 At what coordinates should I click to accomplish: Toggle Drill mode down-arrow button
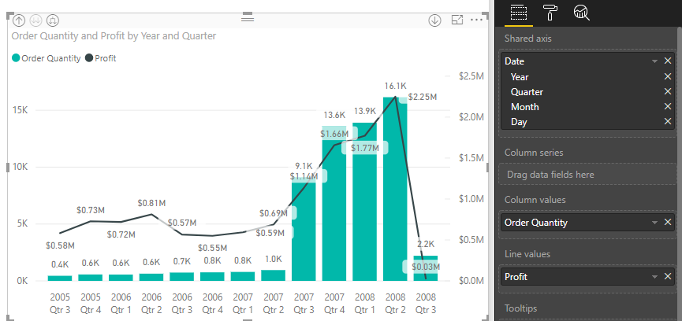pyautogui.click(x=434, y=20)
